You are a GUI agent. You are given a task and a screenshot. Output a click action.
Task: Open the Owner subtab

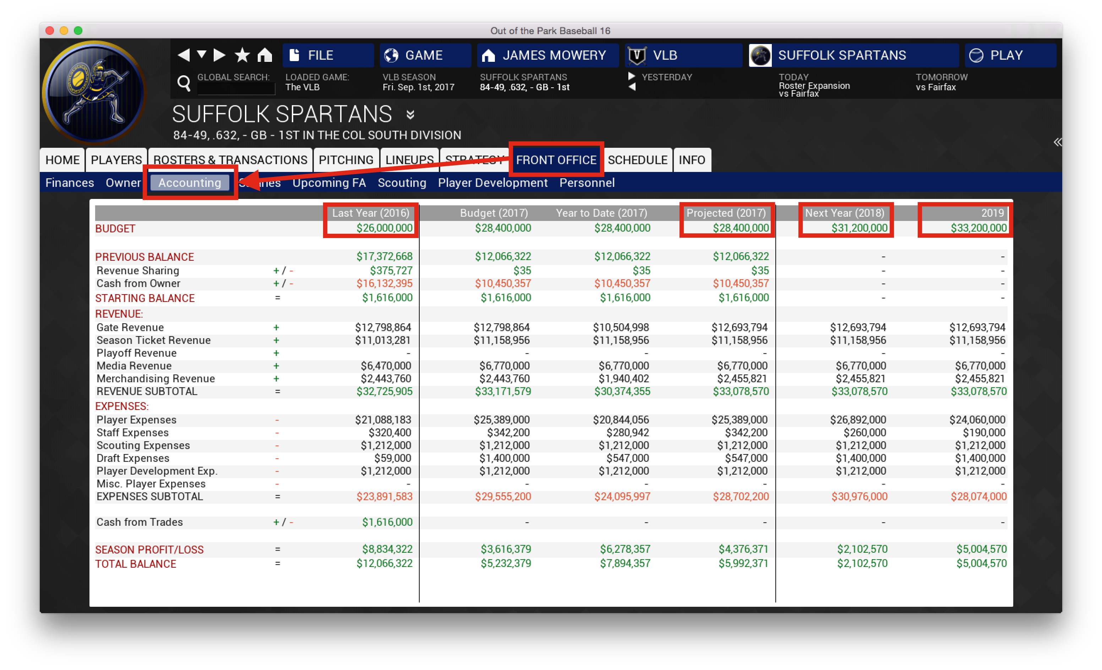(x=123, y=183)
